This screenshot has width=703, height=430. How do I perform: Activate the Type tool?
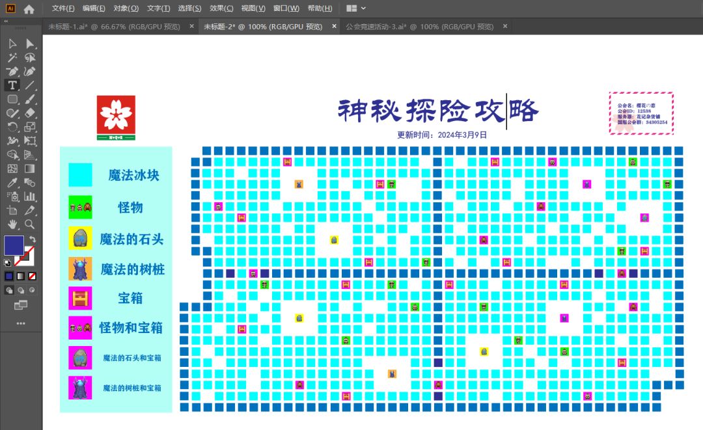(12, 85)
